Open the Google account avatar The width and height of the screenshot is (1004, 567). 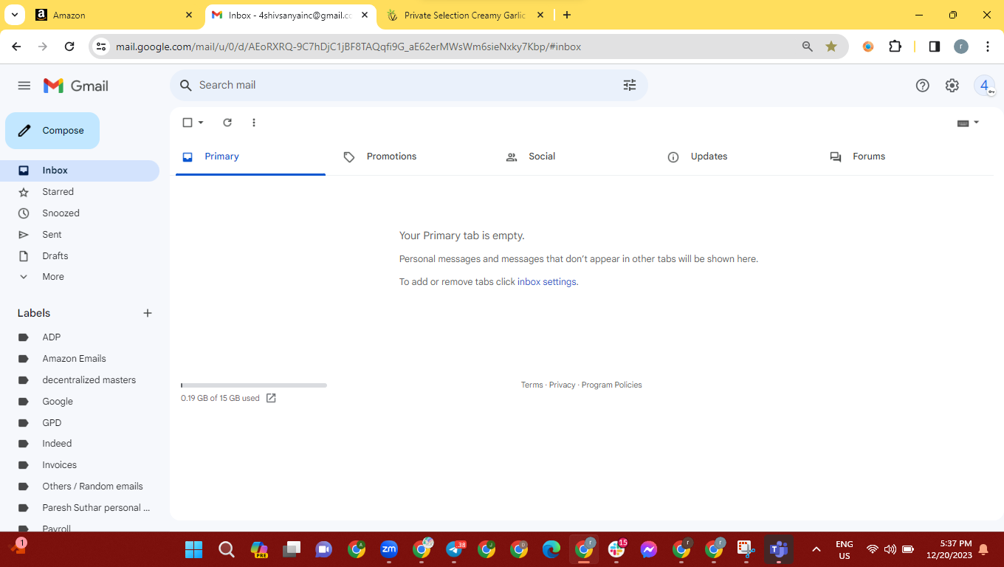(x=984, y=86)
